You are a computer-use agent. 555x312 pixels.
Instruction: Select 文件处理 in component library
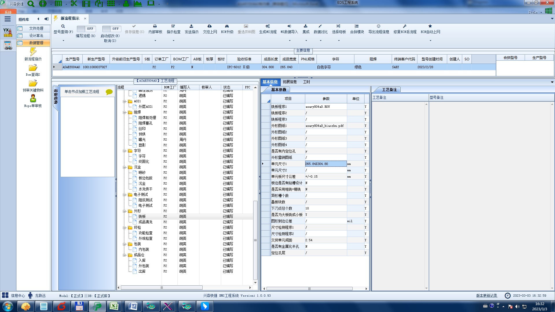pos(36,28)
